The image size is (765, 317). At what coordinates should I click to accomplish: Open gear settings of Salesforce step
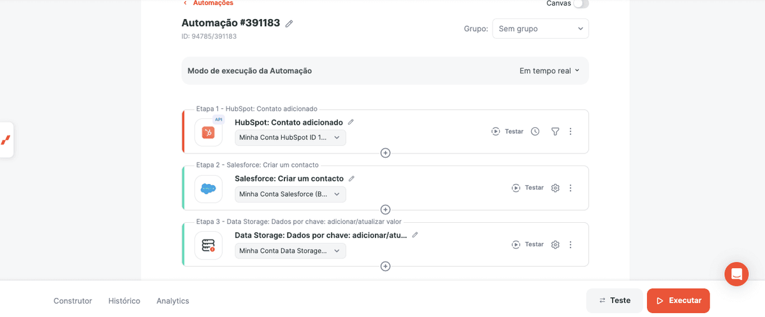click(555, 188)
